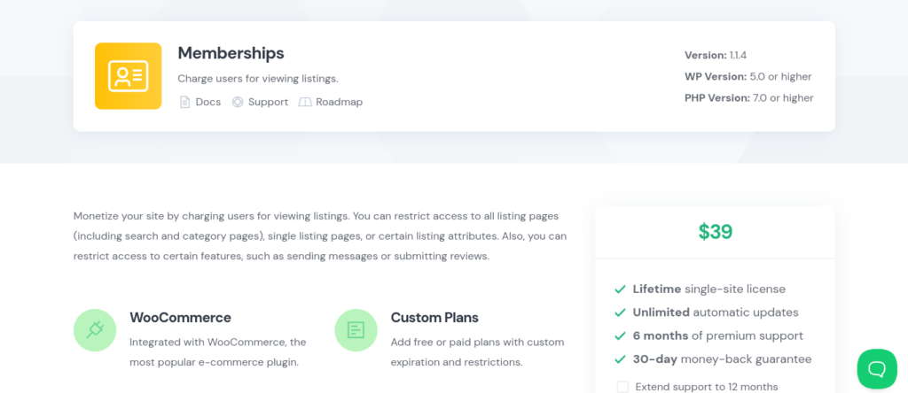Image resolution: width=908 pixels, height=393 pixels.
Task: Click '6 months of premium support' text
Action: [x=718, y=335]
